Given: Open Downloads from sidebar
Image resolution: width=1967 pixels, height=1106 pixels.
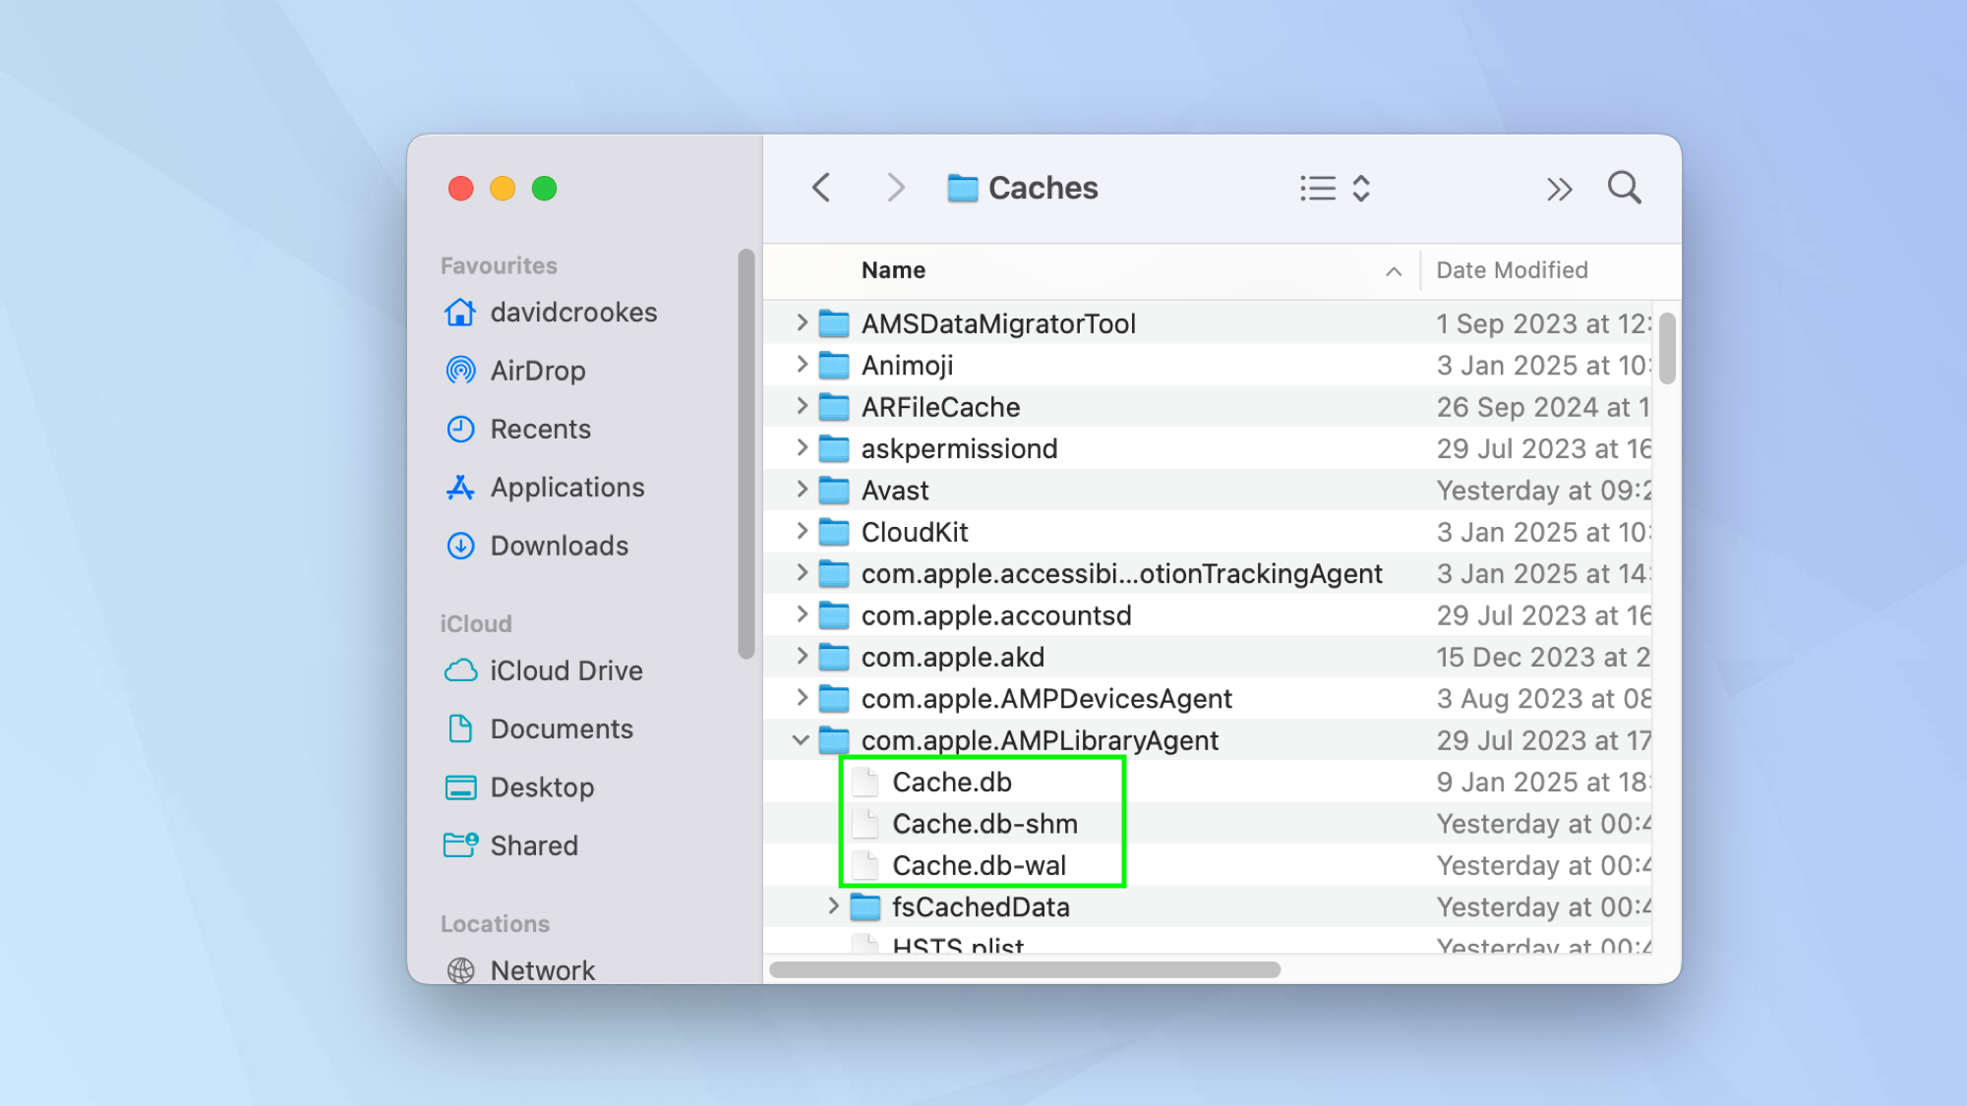Looking at the screenshot, I should 559,546.
